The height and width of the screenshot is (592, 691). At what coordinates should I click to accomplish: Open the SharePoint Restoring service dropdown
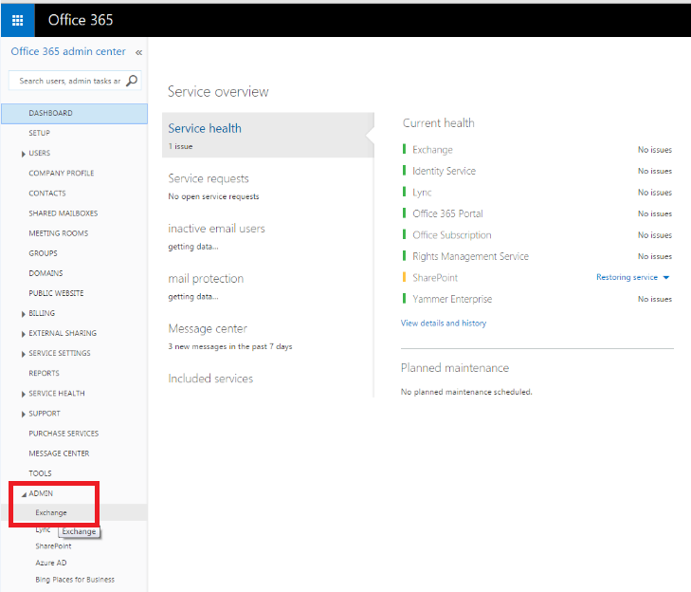(665, 278)
